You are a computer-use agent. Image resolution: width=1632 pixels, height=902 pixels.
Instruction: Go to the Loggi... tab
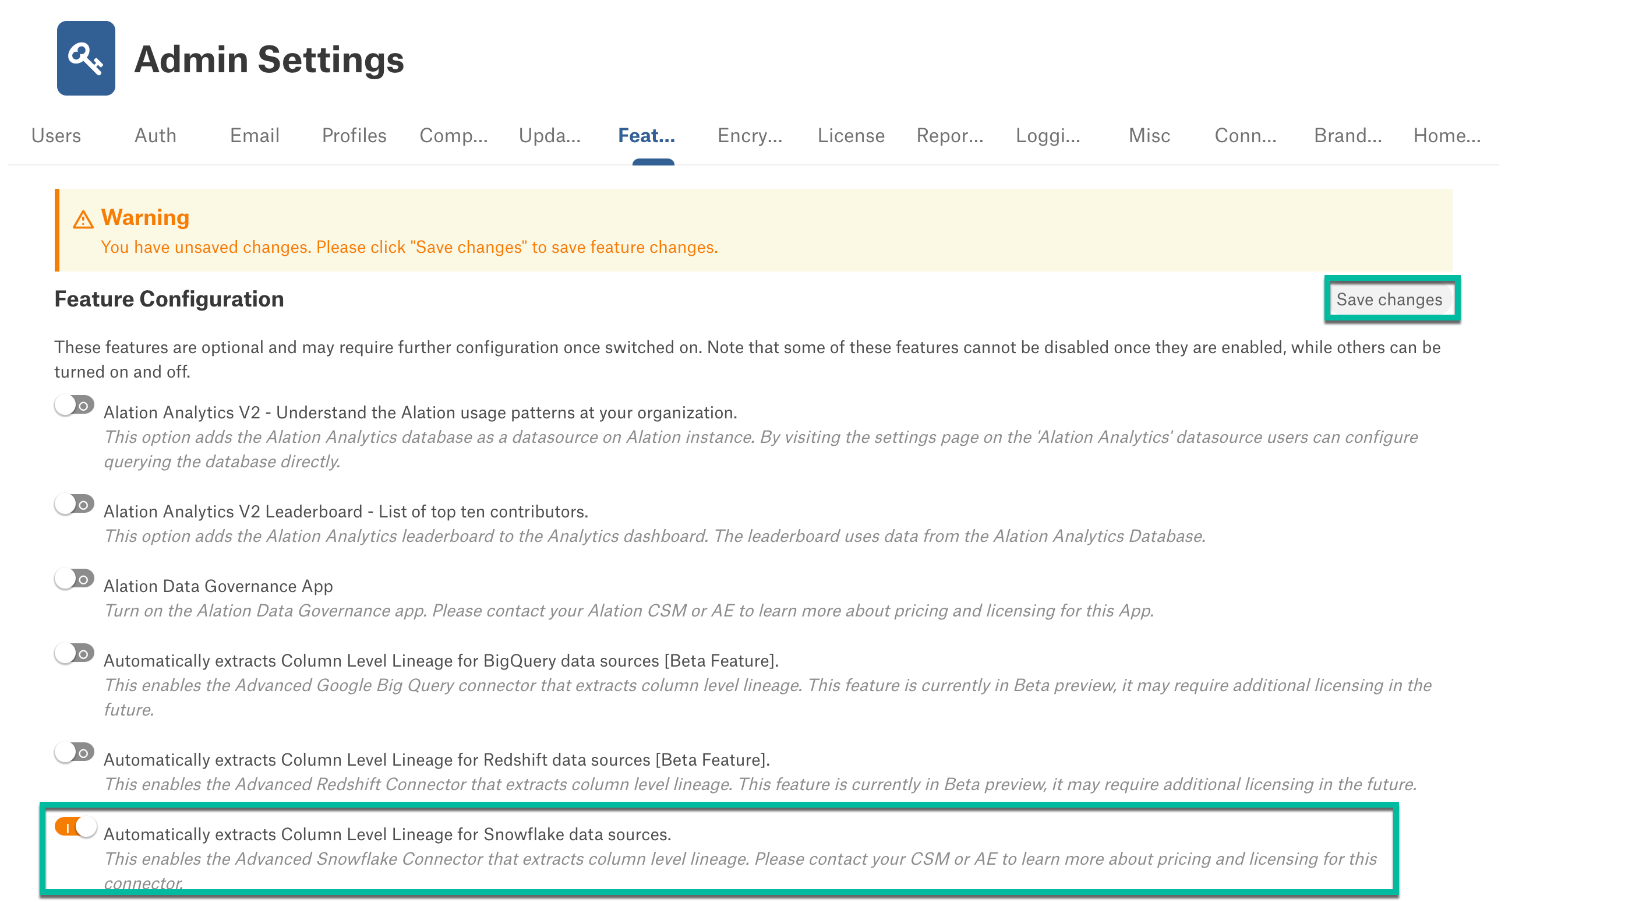(1048, 136)
